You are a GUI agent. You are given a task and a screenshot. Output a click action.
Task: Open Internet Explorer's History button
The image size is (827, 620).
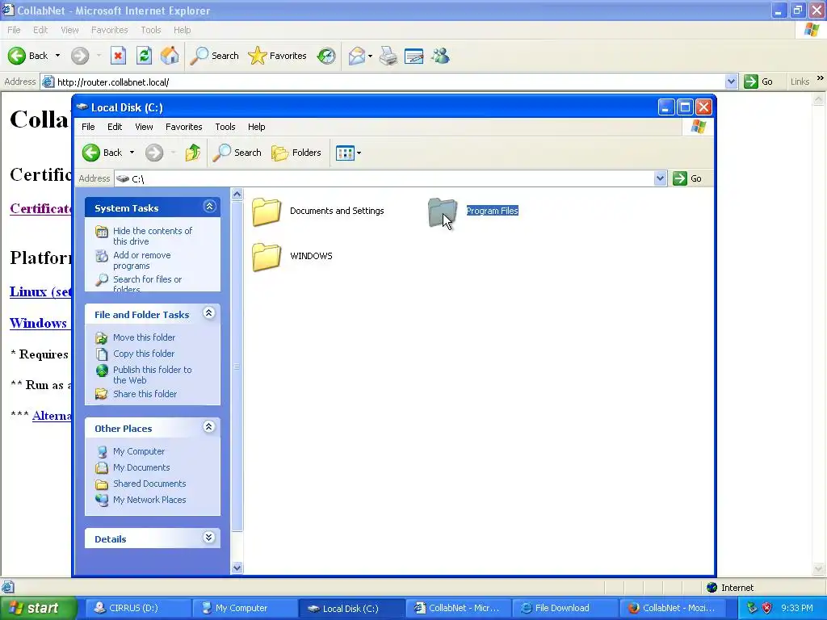(x=326, y=56)
